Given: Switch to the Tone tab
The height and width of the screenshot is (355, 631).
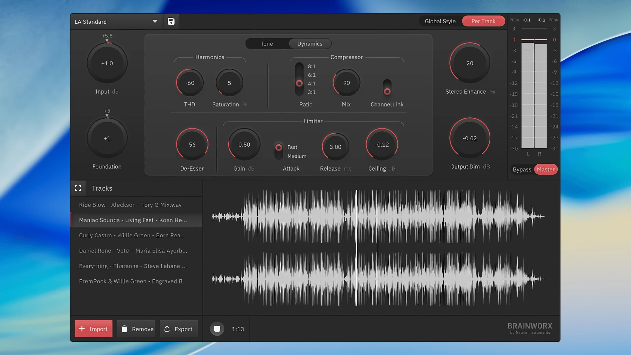Looking at the screenshot, I should [x=267, y=44].
